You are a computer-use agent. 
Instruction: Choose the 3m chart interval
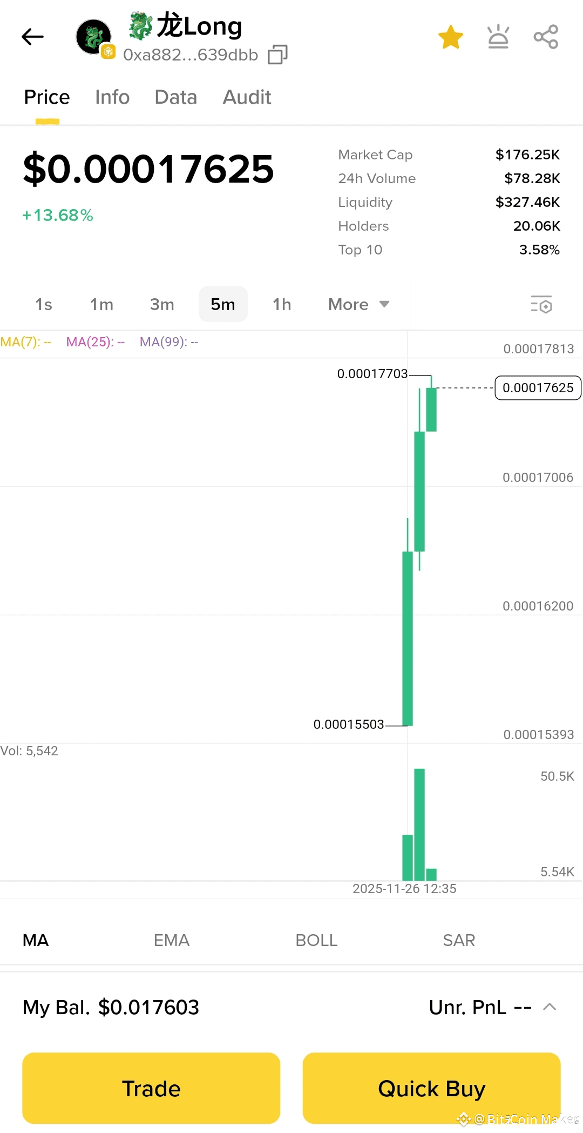(x=162, y=304)
